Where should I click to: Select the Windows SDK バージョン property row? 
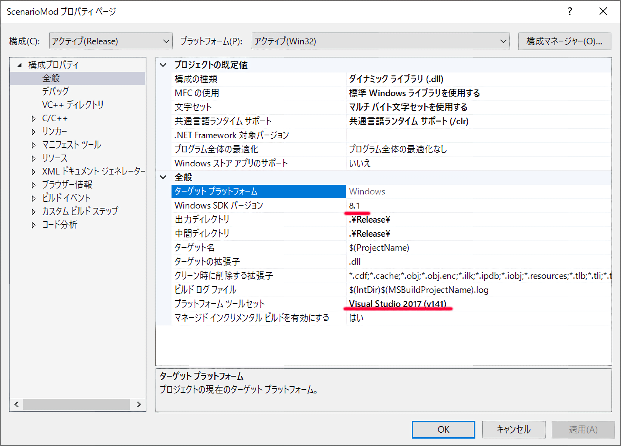pos(219,206)
